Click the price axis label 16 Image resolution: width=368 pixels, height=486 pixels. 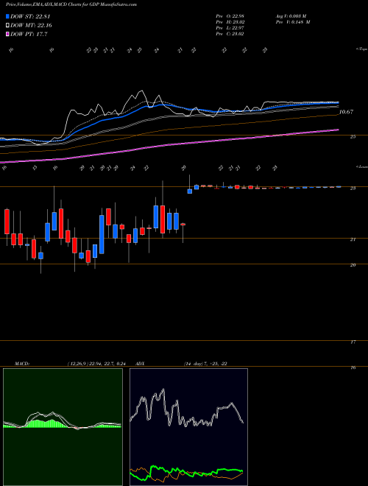point(353,367)
